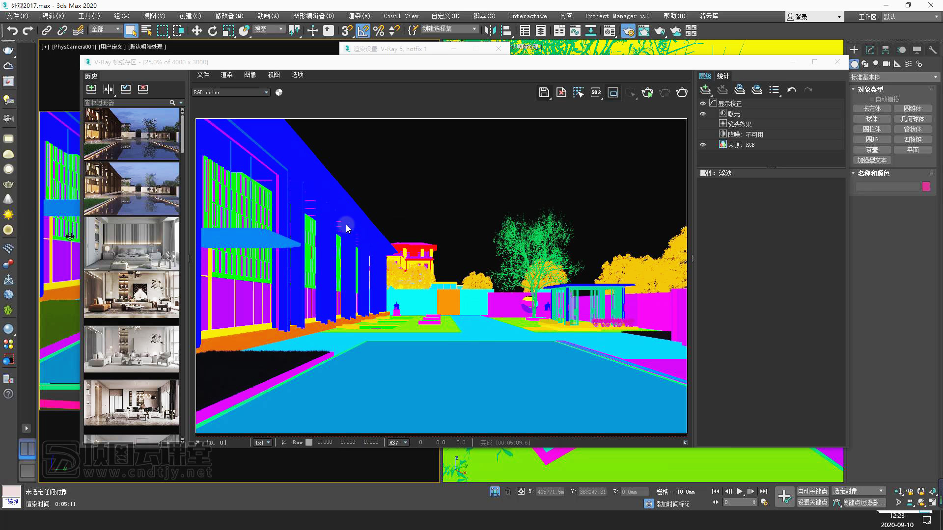Toggle visibility of 来源: RGB layer
The height and width of the screenshot is (530, 943).
[703, 145]
